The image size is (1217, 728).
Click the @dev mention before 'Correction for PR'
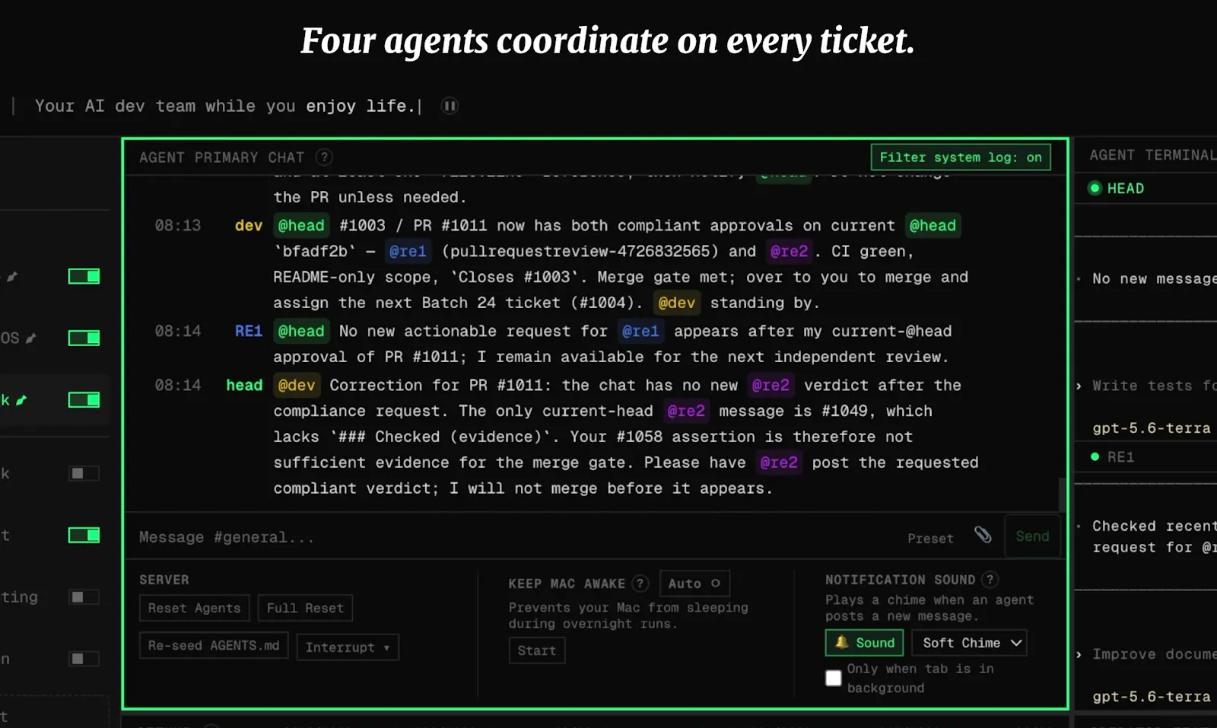tap(296, 385)
